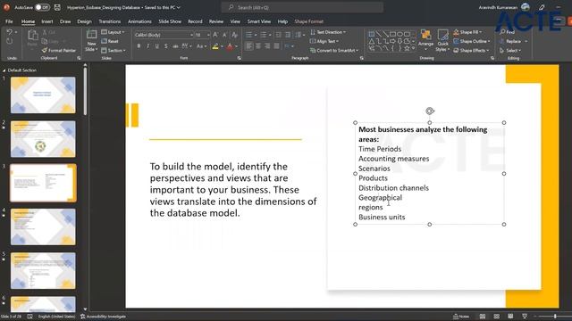This screenshot has height=321, width=572.
Task: Click the text highlight color button
Action: tap(215, 46)
